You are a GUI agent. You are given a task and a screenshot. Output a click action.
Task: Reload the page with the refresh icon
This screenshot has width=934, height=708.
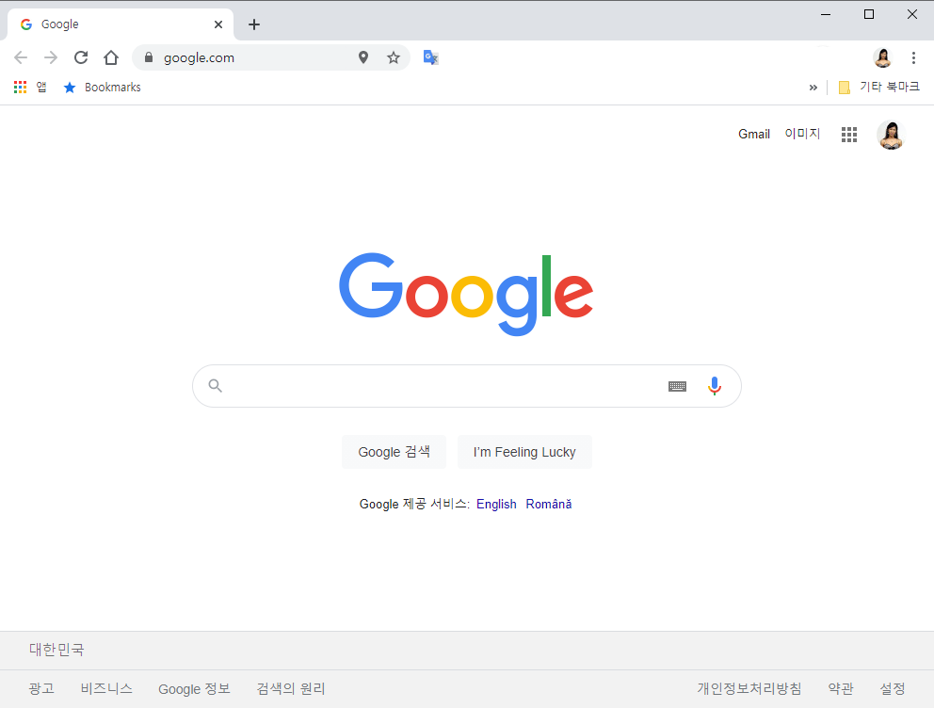coord(81,57)
